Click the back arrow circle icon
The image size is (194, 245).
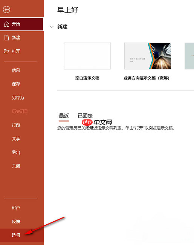coord(6,10)
